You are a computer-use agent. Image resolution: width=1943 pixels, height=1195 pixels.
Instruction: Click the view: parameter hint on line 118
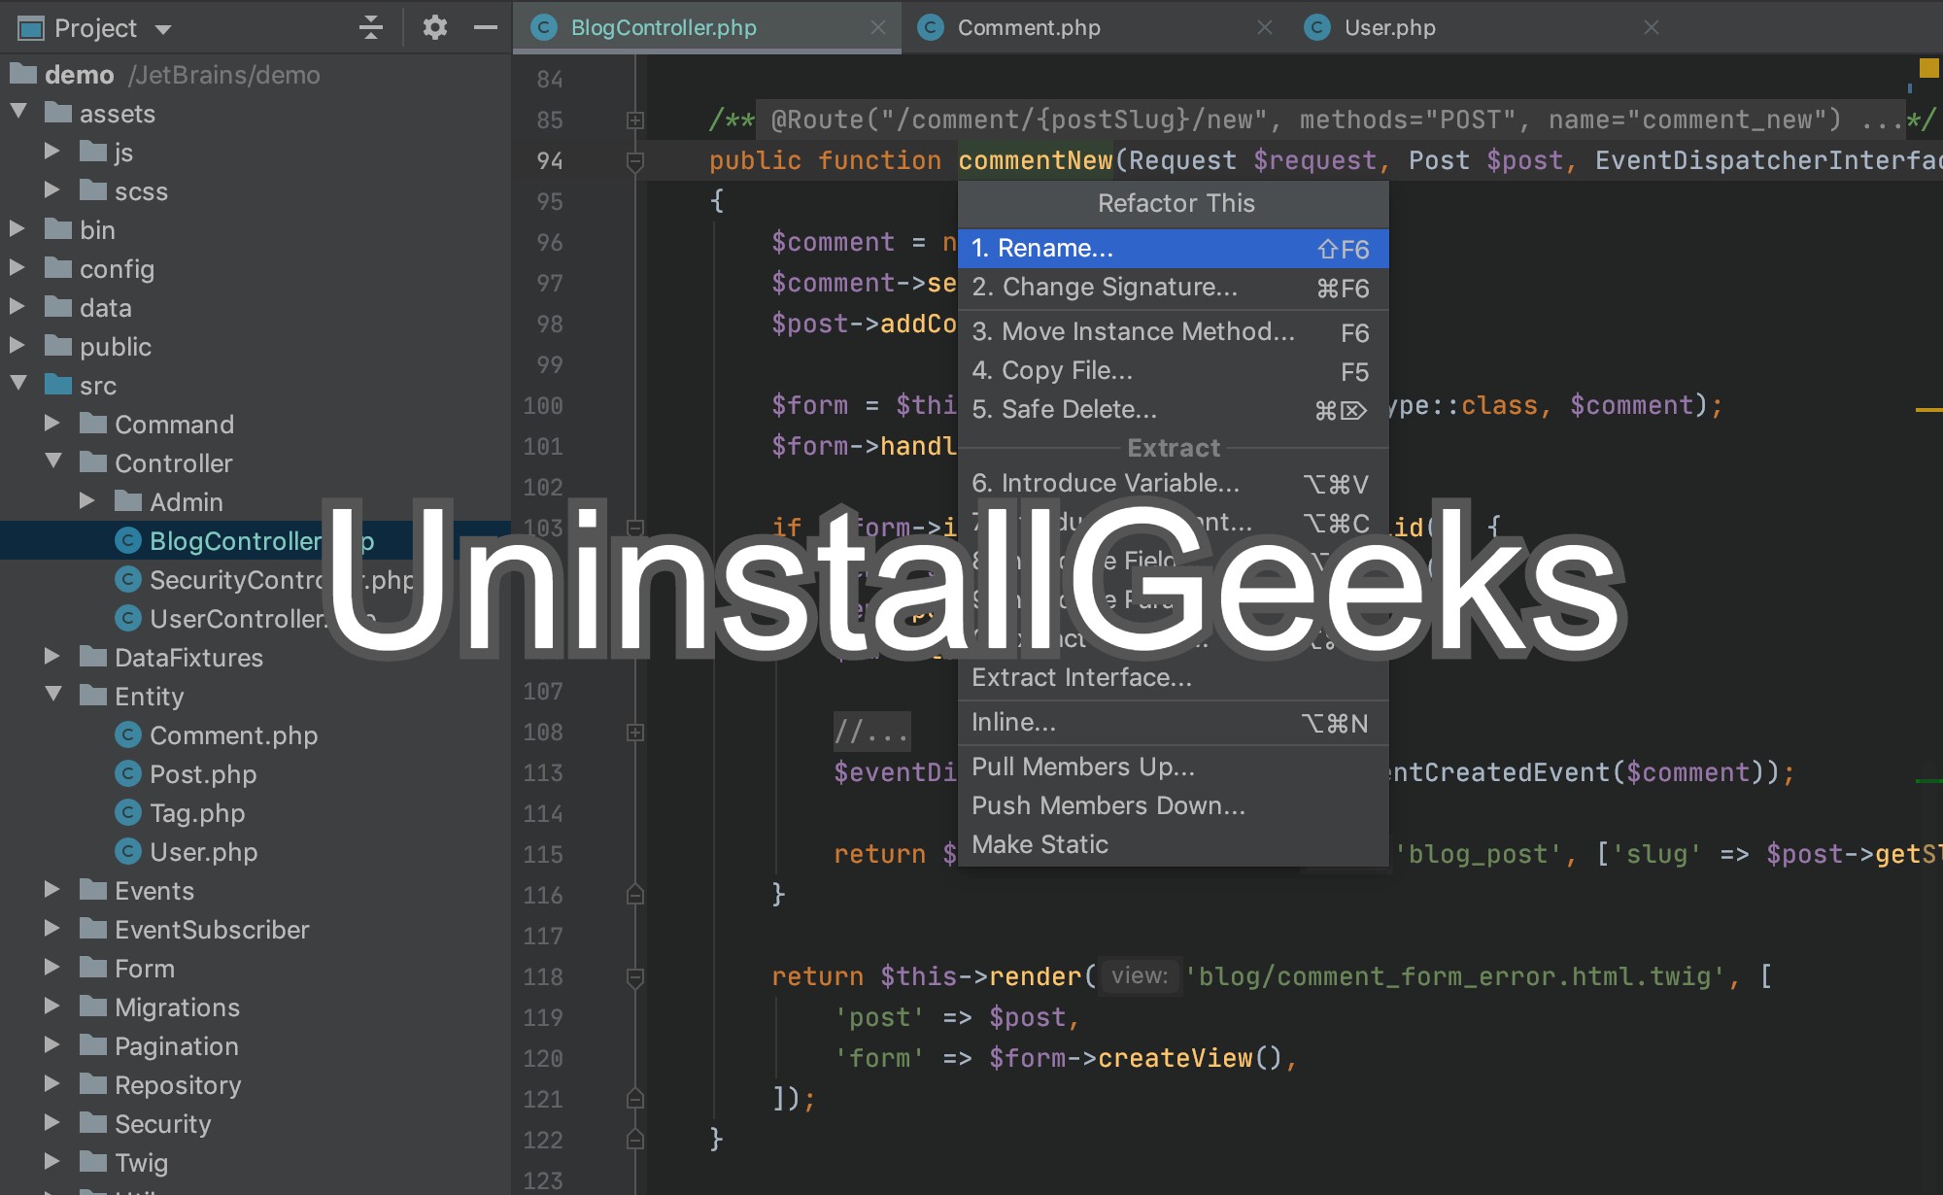pyautogui.click(x=1141, y=975)
